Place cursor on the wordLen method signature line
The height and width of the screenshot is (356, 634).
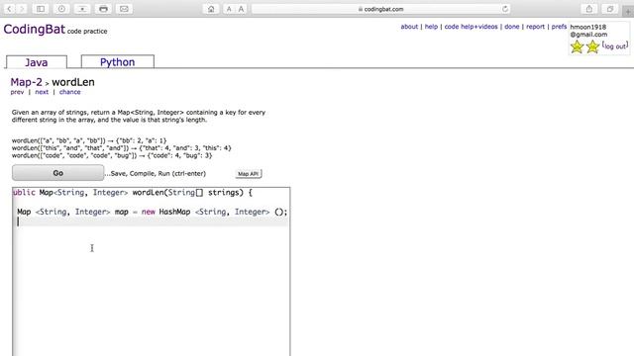pyautogui.click(x=133, y=193)
